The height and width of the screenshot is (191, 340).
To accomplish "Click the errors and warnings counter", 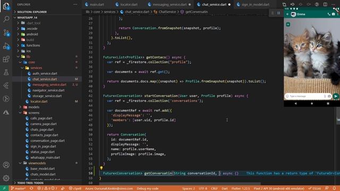I will pos(47,188).
